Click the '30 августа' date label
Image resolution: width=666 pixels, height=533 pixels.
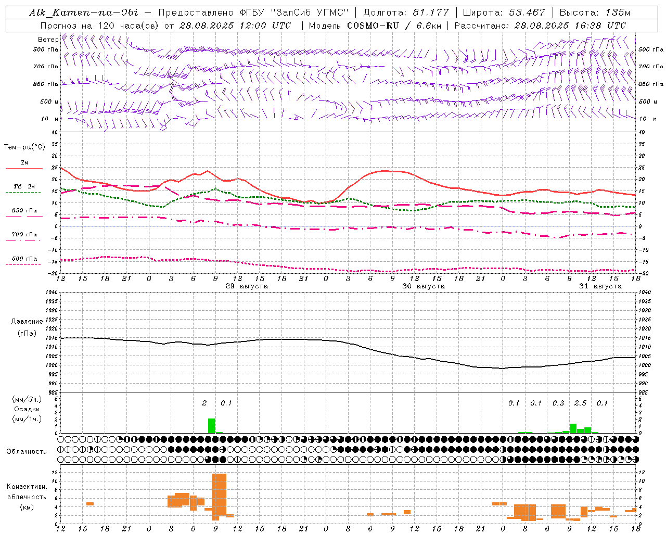tap(424, 286)
